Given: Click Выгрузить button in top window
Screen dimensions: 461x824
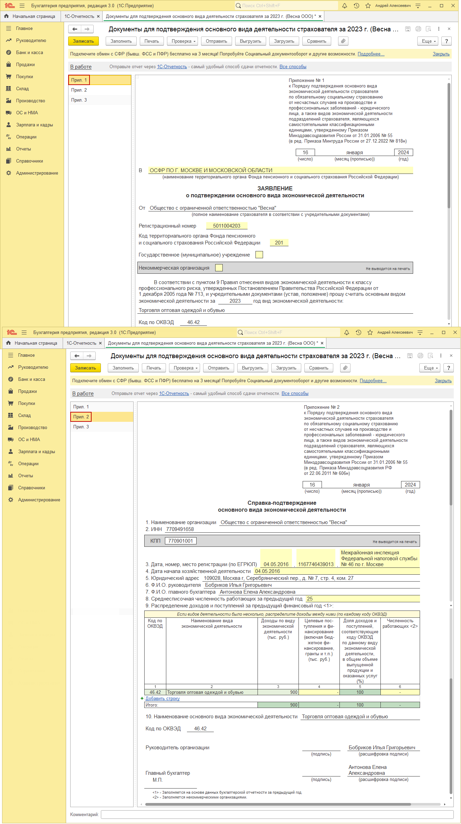Looking at the screenshot, I should (x=251, y=41).
